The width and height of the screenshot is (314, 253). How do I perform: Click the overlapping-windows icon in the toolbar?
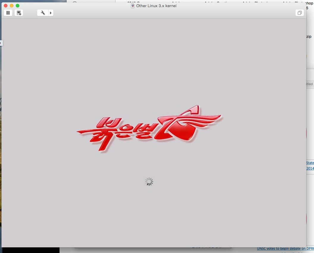point(300,13)
